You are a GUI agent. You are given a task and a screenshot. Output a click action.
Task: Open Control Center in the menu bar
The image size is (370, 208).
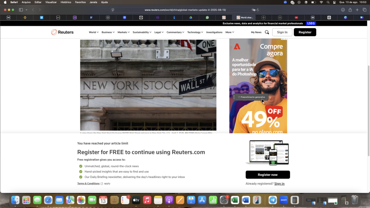(334, 2)
